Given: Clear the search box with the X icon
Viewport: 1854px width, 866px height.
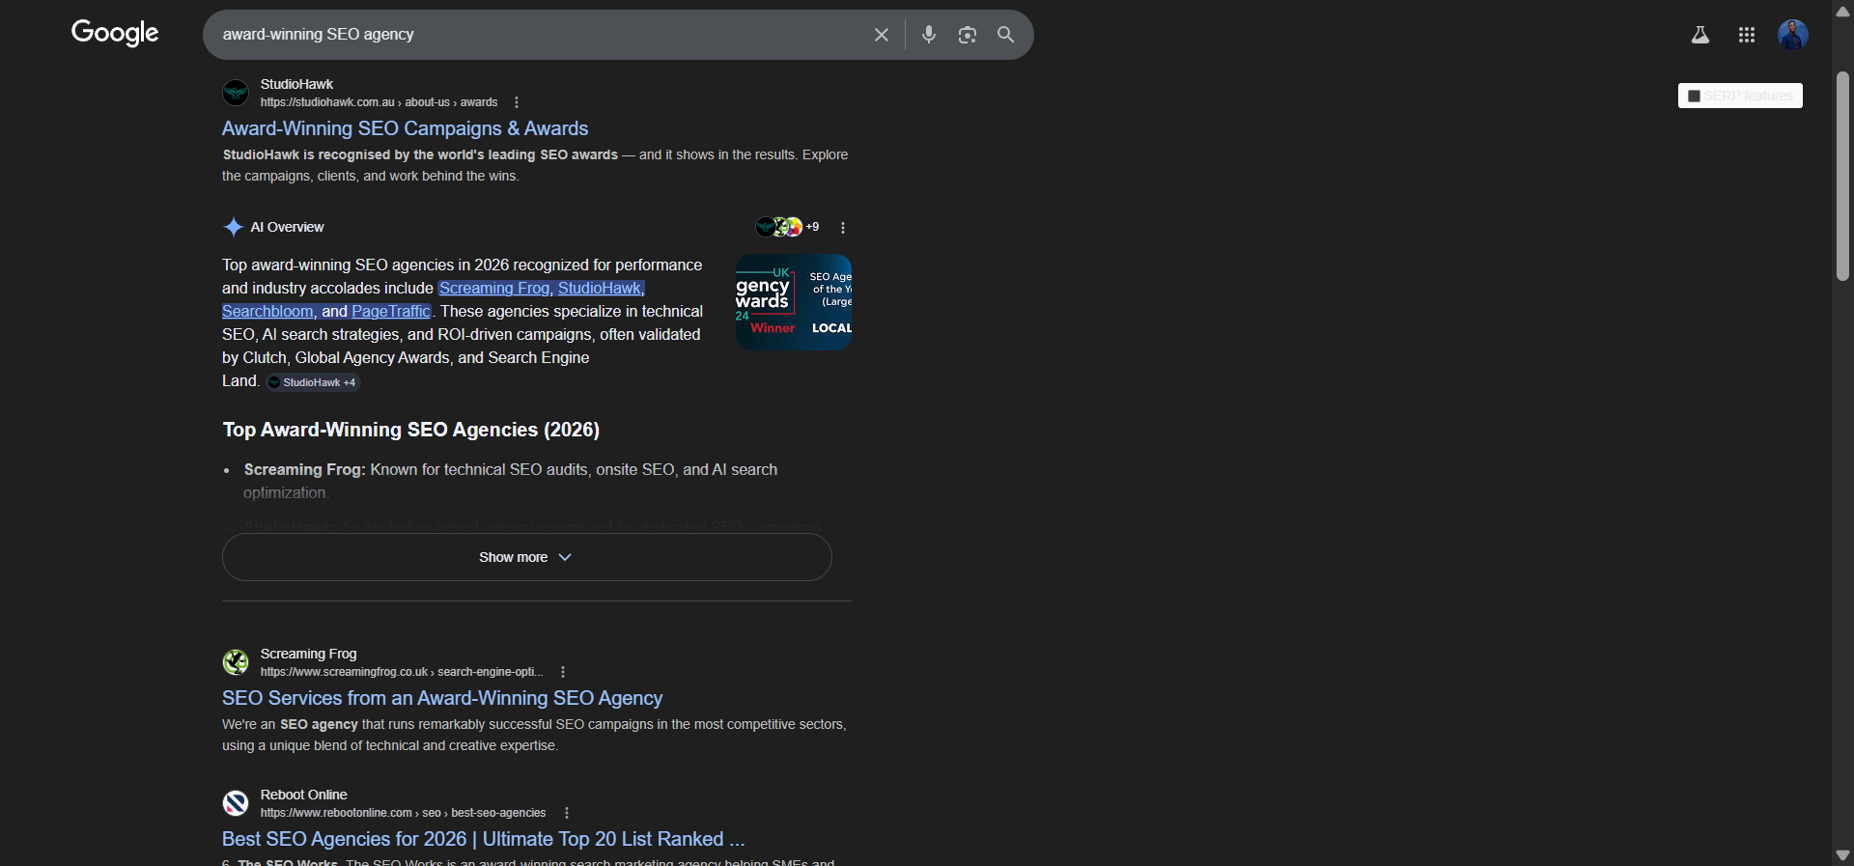Looking at the screenshot, I should [x=882, y=35].
